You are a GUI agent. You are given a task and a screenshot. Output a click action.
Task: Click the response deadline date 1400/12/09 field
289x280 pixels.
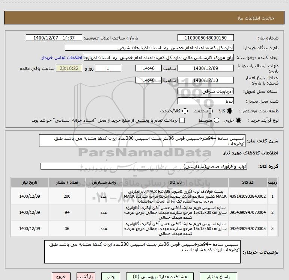tap(206, 68)
